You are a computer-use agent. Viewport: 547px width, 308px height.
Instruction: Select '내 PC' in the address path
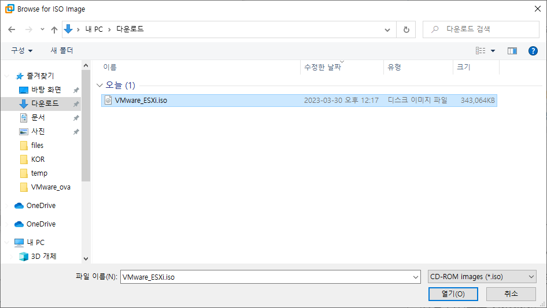94,29
